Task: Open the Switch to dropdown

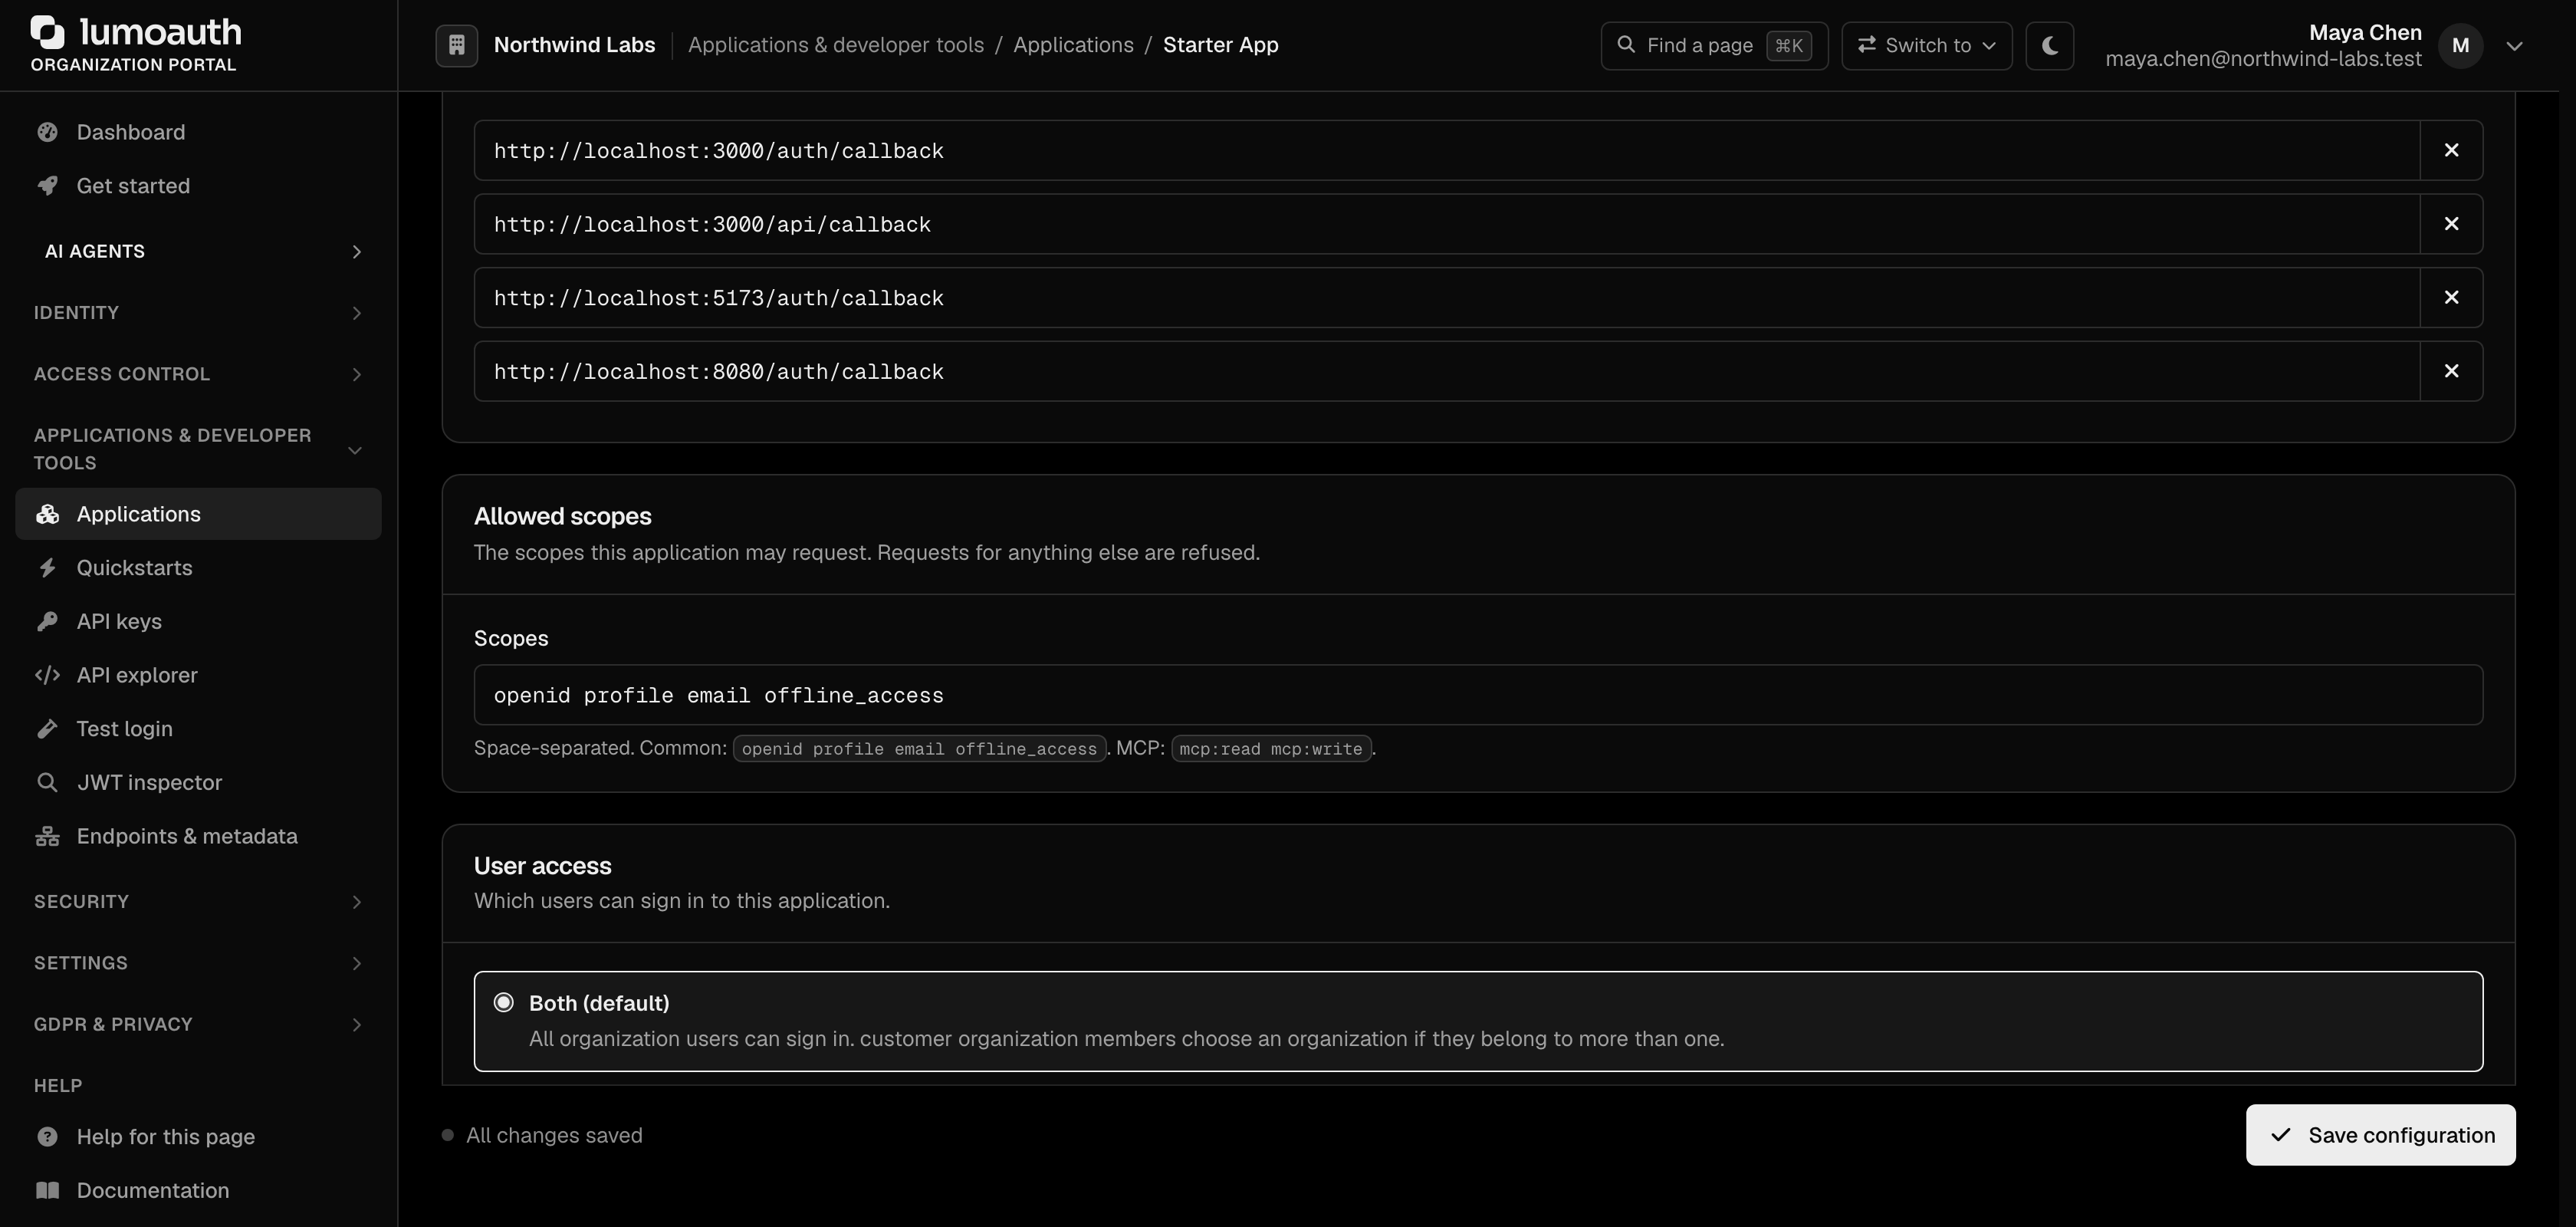Action: (x=1927, y=46)
